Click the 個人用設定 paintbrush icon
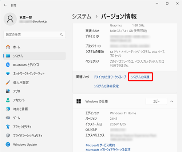 pos(8,83)
